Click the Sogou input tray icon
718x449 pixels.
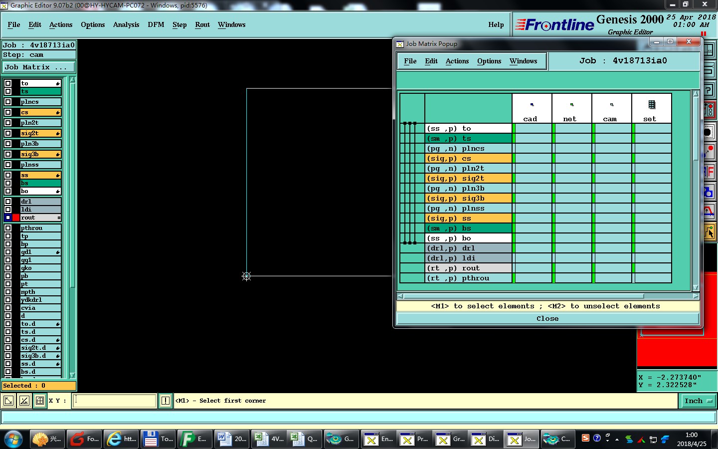pos(585,438)
